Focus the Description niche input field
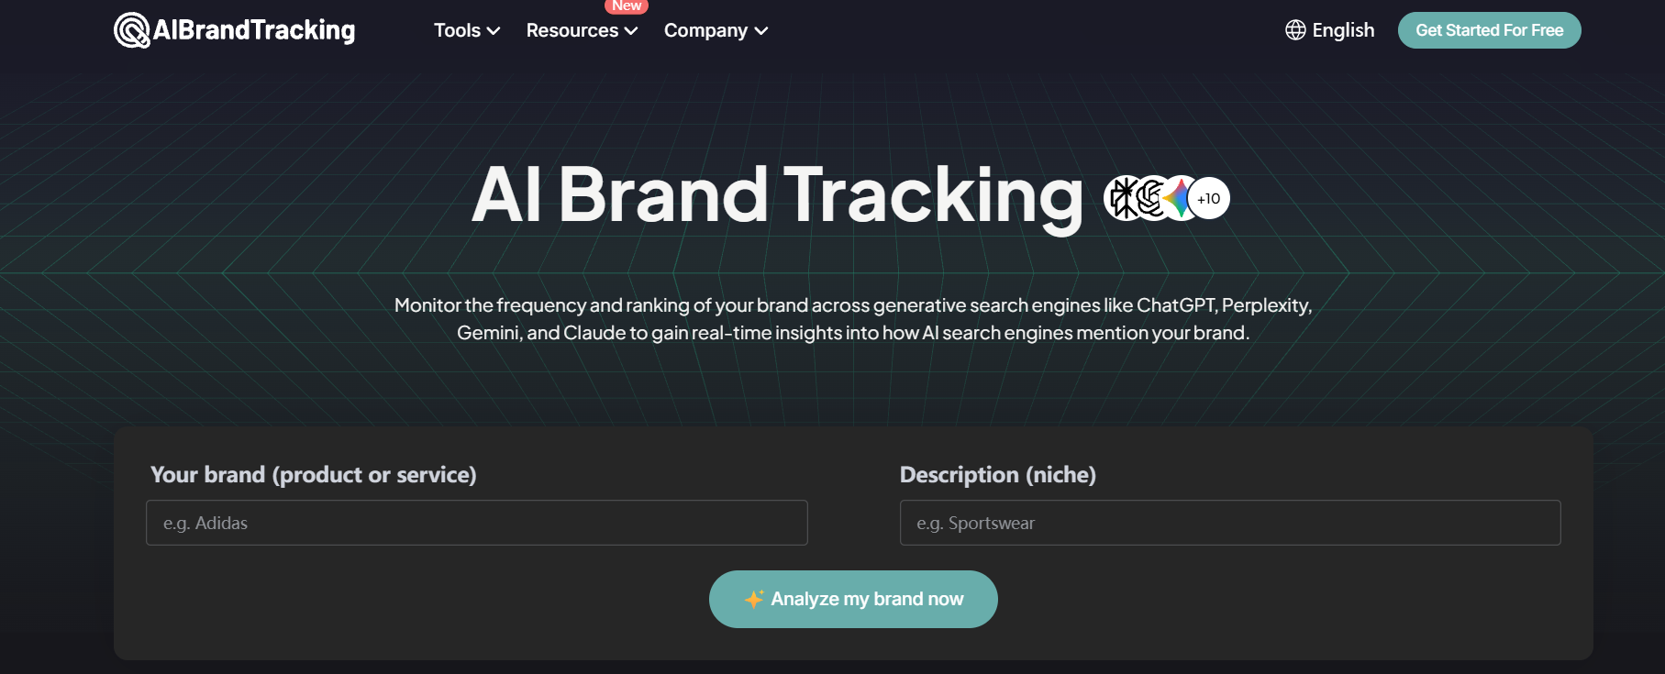 [x=1229, y=523]
